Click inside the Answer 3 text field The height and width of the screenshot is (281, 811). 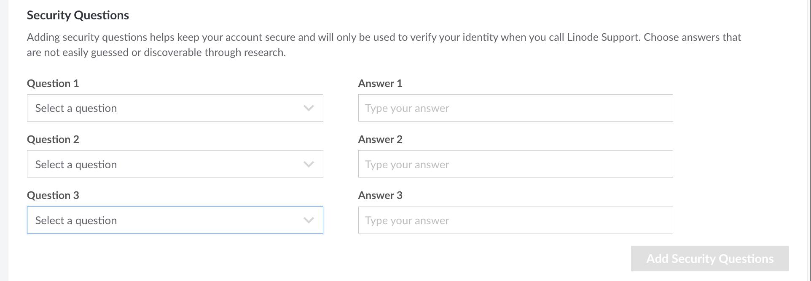tap(515, 220)
